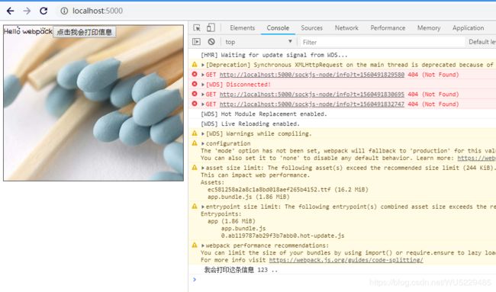496x292 pixels.
Task: Open the sockjs-node URL ending in 1560491830695
Action: [x=312, y=95]
